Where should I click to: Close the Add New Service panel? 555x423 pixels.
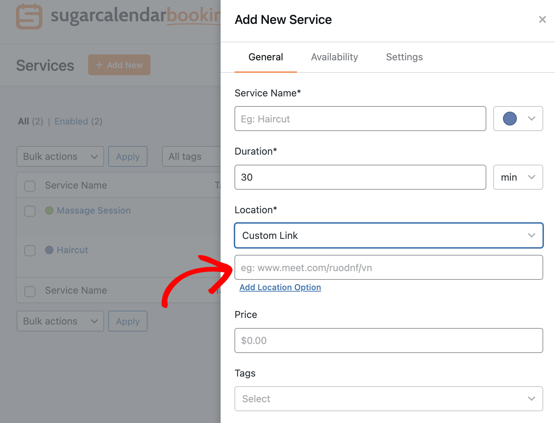(542, 19)
